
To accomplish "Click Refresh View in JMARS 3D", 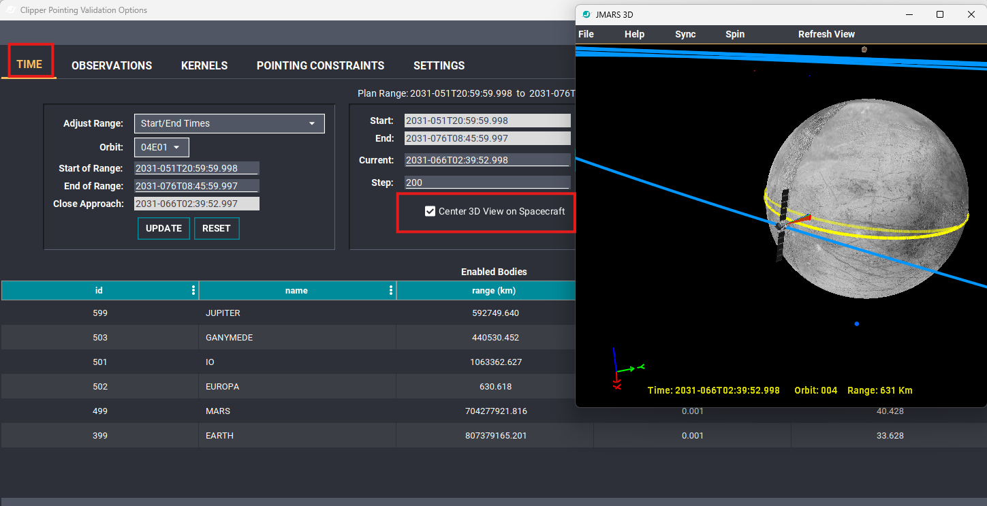I will [826, 34].
